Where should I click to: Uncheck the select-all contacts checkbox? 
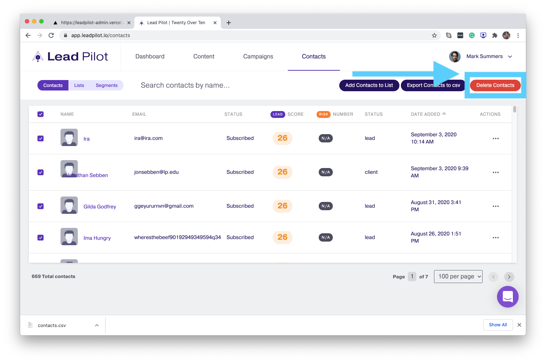click(x=41, y=114)
